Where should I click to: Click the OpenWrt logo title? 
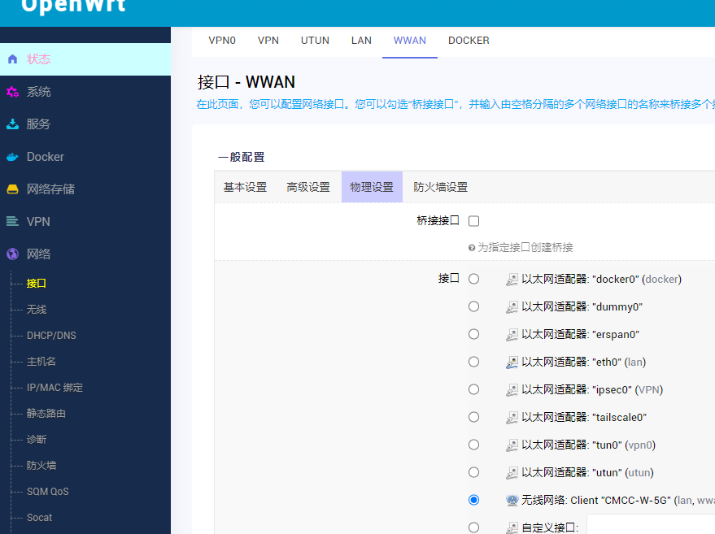pyautogui.click(x=73, y=7)
